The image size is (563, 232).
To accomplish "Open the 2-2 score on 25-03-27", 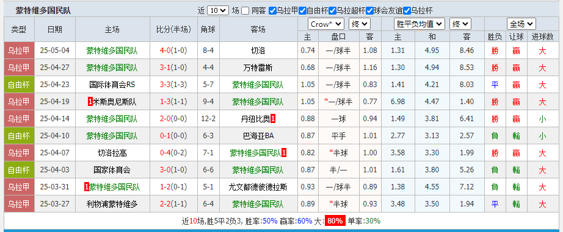I will click(165, 204).
